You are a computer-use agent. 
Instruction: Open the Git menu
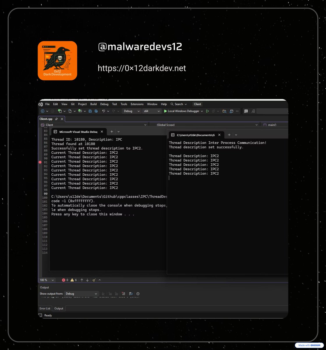(73, 104)
